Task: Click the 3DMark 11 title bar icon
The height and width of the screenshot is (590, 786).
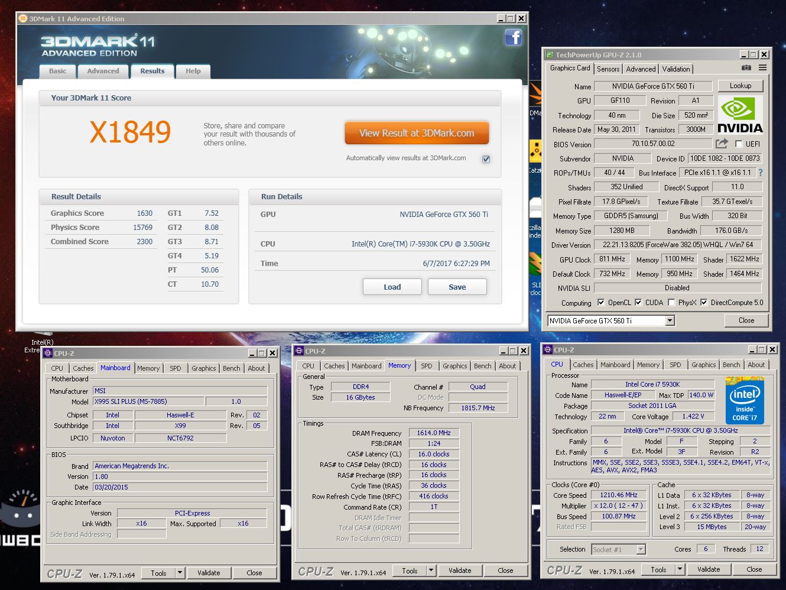Action: coord(23,18)
